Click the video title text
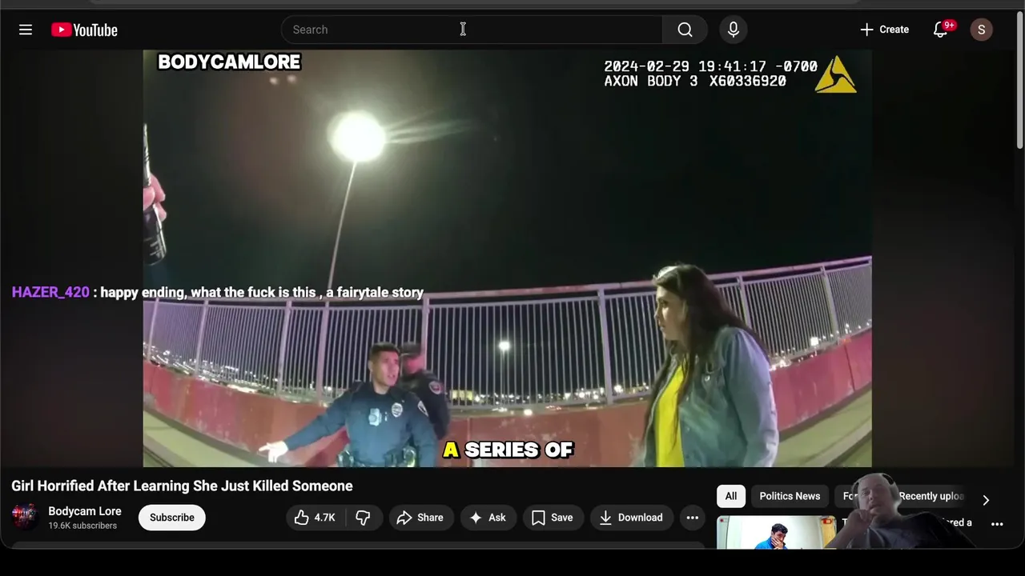1025x576 pixels. click(182, 486)
